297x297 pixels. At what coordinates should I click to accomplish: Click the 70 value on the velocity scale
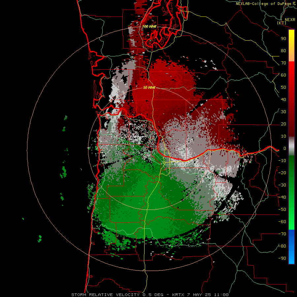point(283,63)
